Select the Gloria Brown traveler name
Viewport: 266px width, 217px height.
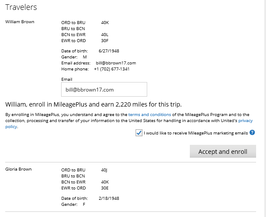click(19, 169)
